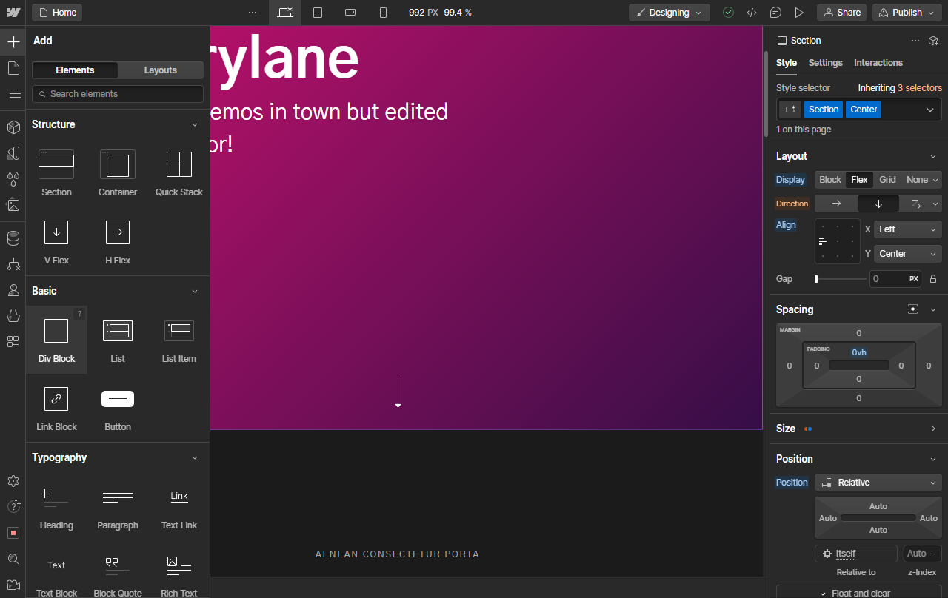Click the canvas vertical scrollbar
Image resolution: width=948 pixels, height=598 pixels.
(766, 93)
